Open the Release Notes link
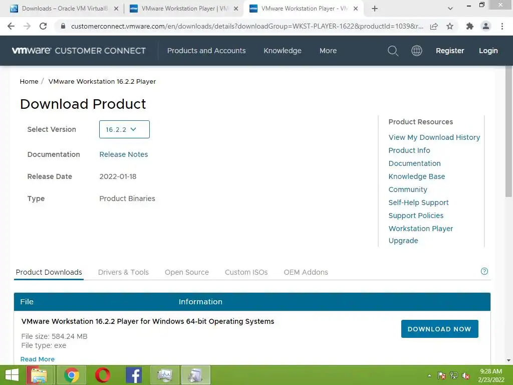Image resolution: width=513 pixels, height=385 pixels. [x=124, y=154]
